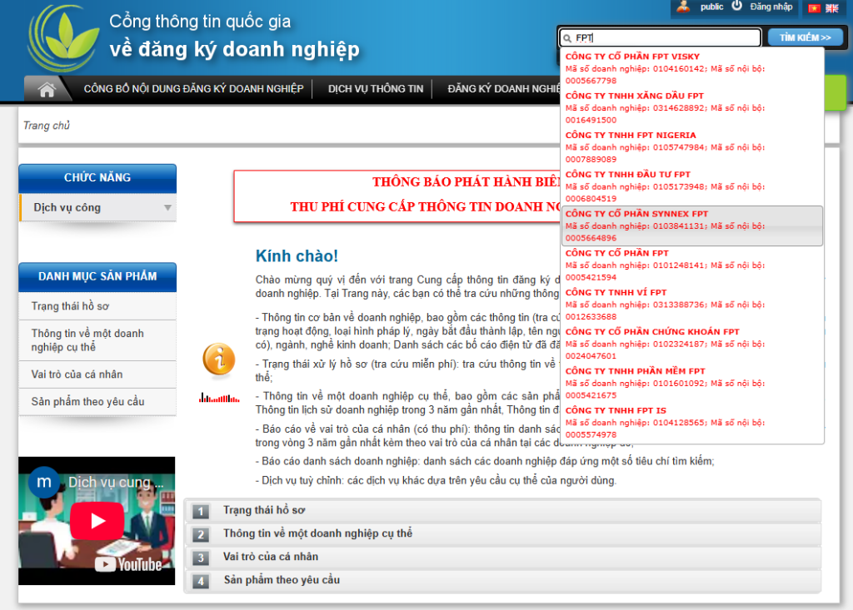Click the site title Cổng thông tin quốc gia
Screen dimensions: 853x610
[200, 21]
